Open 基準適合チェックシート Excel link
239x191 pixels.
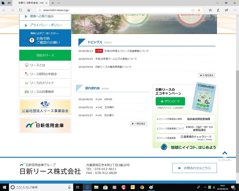185,138
